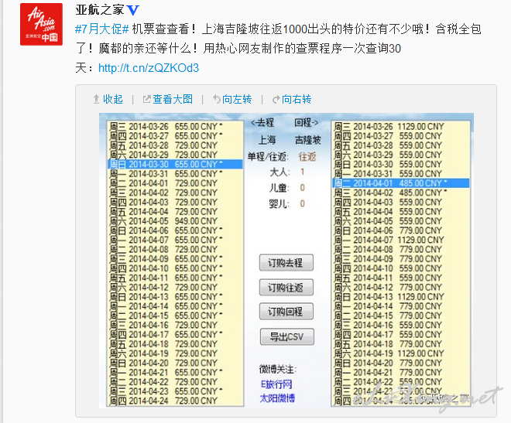The height and width of the screenshot is (423, 511).
Task: Select return row 2014-03-27 559.00 CNY
Action: 401,135
